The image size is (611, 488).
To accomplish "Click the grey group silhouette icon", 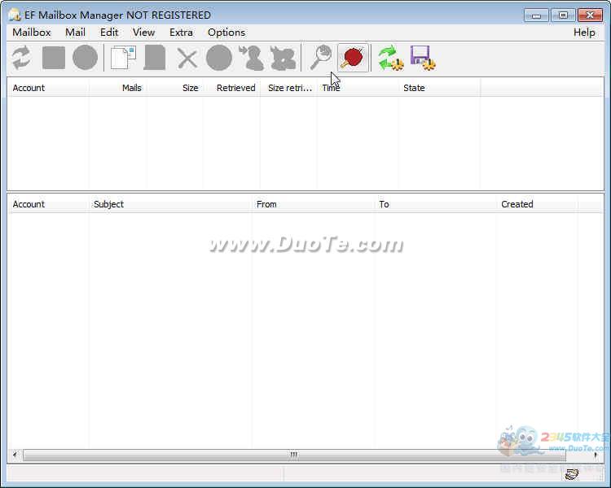I will (283, 59).
